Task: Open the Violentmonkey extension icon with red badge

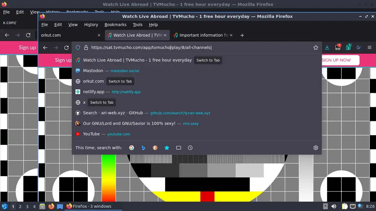Action: pyautogui.click(x=338, y=47)
